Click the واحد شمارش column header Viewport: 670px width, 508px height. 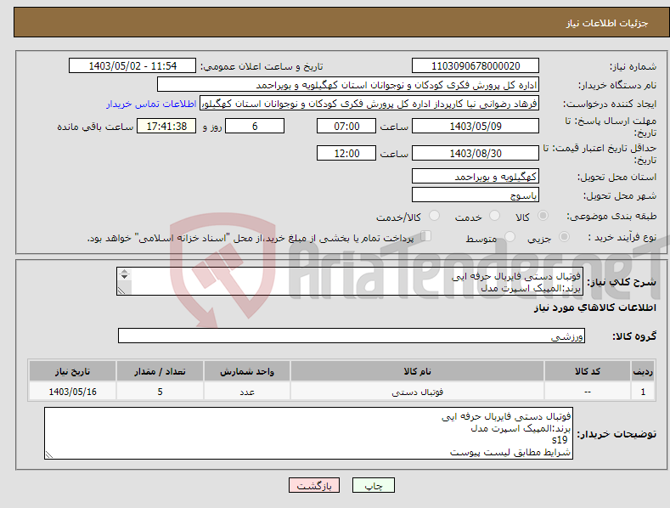(x=247, y=371)
